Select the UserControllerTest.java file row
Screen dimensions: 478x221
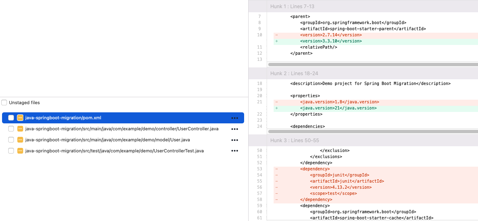(x=123, y=151)
